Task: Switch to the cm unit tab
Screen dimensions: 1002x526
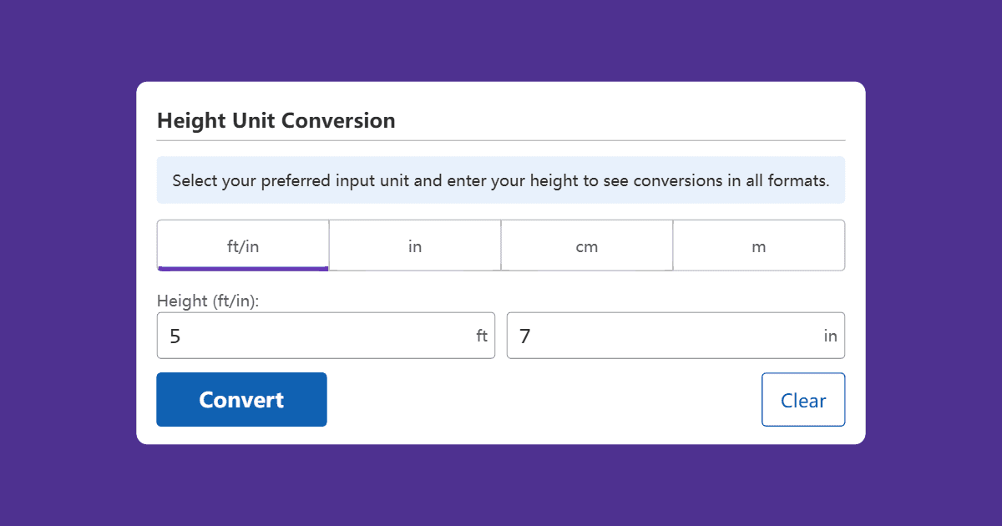Action: [x=586, y=245]
